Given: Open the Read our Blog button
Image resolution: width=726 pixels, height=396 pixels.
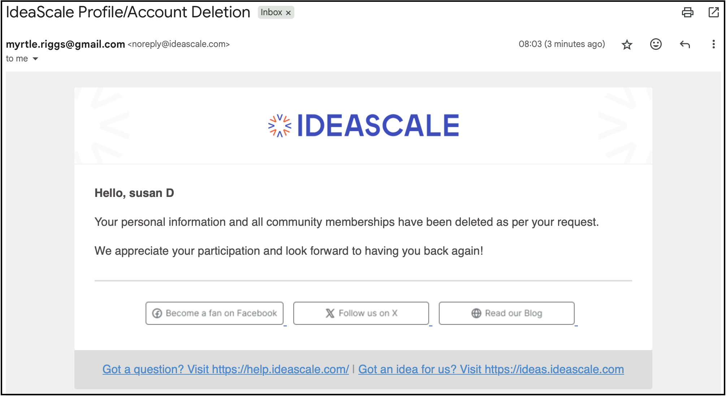Looking at the screenshot, I should tap(507, 313).
